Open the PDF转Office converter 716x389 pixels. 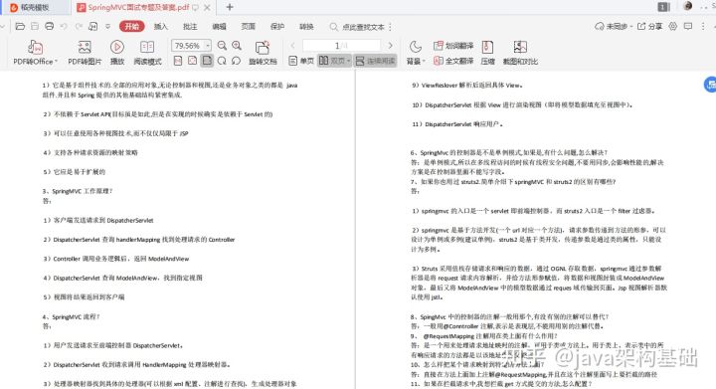point(35,52)
